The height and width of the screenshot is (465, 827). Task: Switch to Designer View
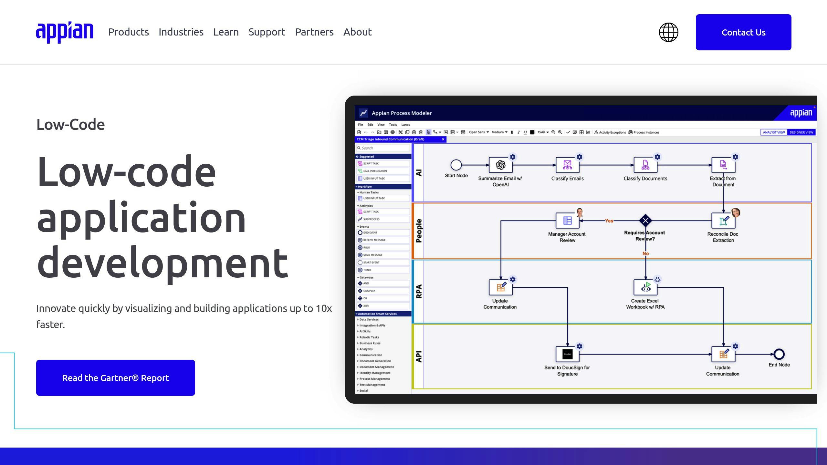801,132
